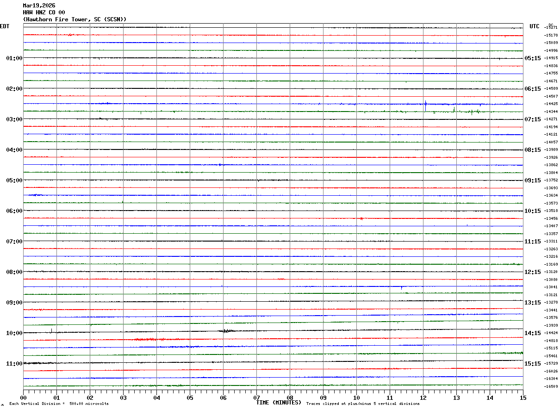Screen dimensions: 560x410
Task: Click the DC offset value "-15178"
Action: 551,35
